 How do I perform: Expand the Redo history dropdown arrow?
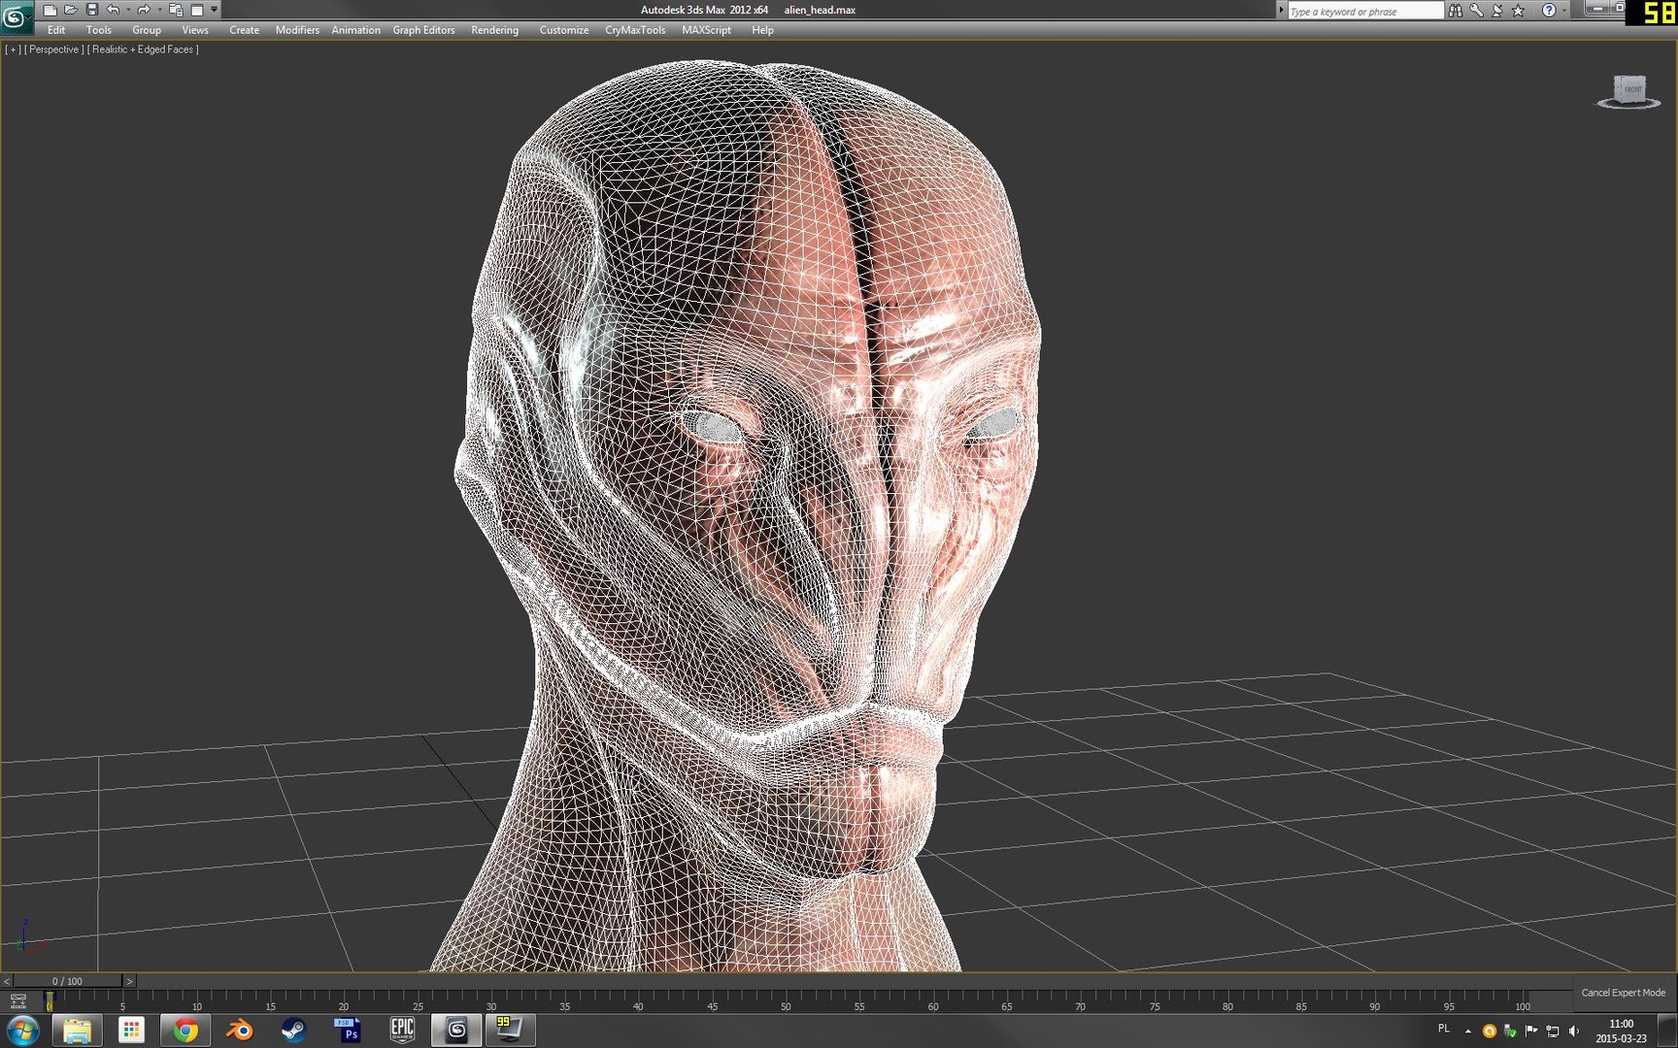click(x=159, y=10)
